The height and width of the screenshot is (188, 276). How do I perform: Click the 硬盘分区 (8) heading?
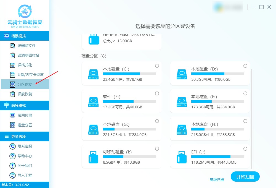(x=94, y=56)
